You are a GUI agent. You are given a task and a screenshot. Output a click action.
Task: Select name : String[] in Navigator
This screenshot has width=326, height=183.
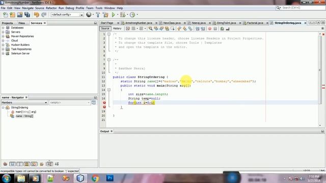click(x=24, y=116)
